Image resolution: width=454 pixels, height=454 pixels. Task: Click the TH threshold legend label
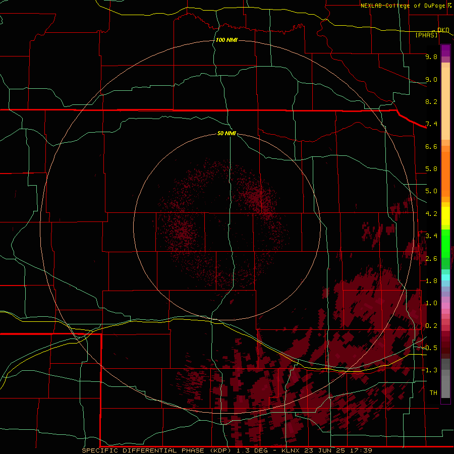click(433, 393)
